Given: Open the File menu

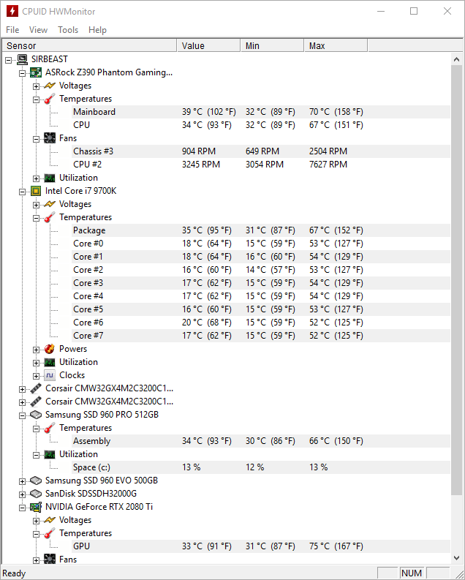Looking at the screenshot, I should 12,30.
